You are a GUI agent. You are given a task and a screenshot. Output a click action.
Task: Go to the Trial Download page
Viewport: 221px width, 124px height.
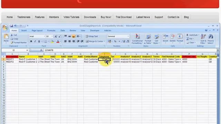(124, 17)
